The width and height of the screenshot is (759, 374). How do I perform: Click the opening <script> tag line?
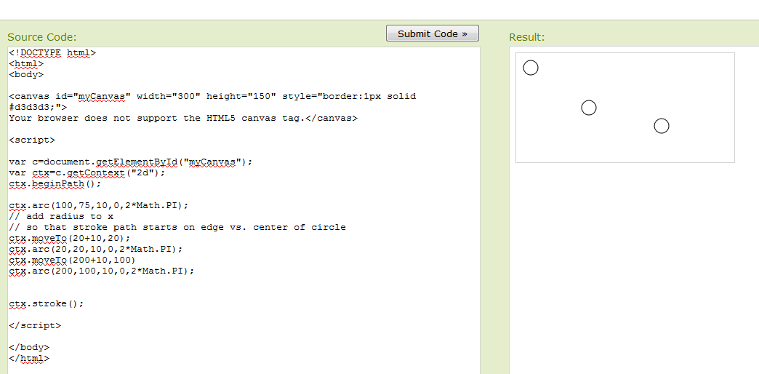coord(32,140)
